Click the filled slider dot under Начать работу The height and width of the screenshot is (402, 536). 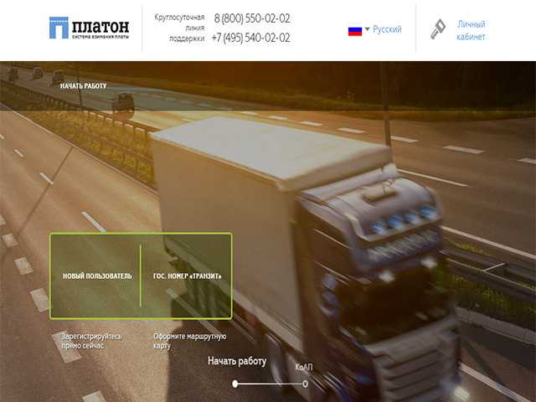pyautogui.click(x=234, y=384)
